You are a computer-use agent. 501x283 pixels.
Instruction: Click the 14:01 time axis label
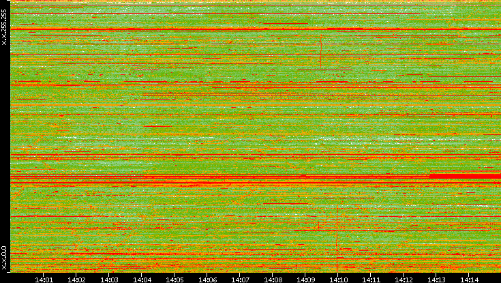tap(44, 280)
